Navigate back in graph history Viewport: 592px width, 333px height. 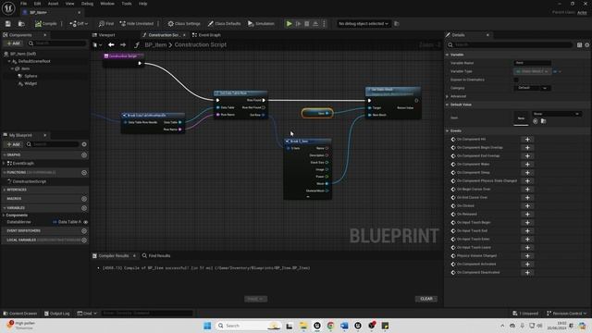pyautogui.click(x=111, y=45)
